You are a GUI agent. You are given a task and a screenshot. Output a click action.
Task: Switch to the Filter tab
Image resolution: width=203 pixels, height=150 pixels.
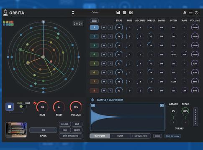tap(120, 136)
